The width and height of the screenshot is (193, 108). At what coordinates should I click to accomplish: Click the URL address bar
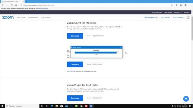[96, 5]
